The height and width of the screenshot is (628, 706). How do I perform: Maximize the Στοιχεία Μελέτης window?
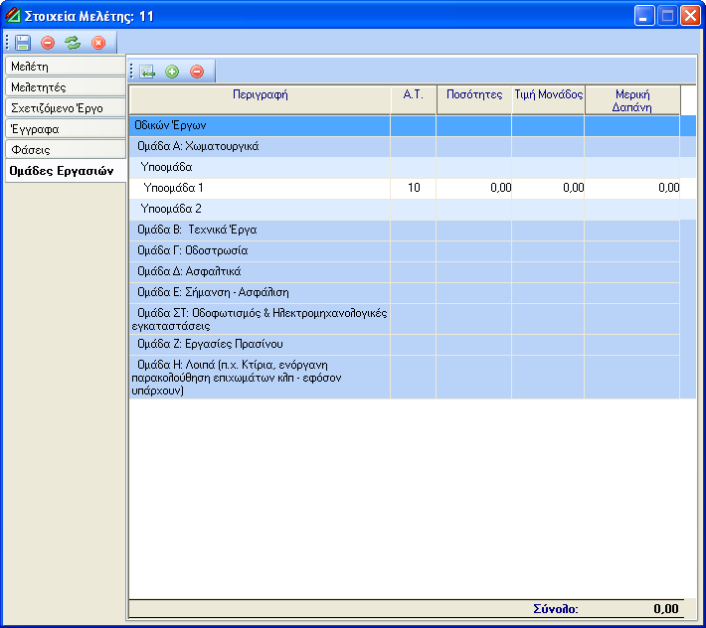(x=667, y=16)
